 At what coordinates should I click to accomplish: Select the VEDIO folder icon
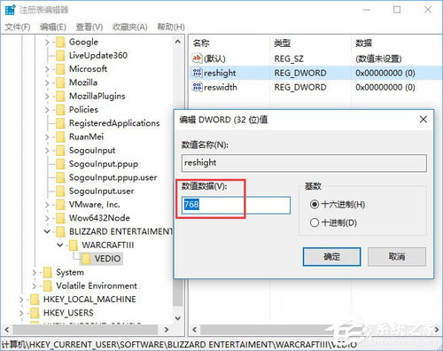[x=86, y=259]
